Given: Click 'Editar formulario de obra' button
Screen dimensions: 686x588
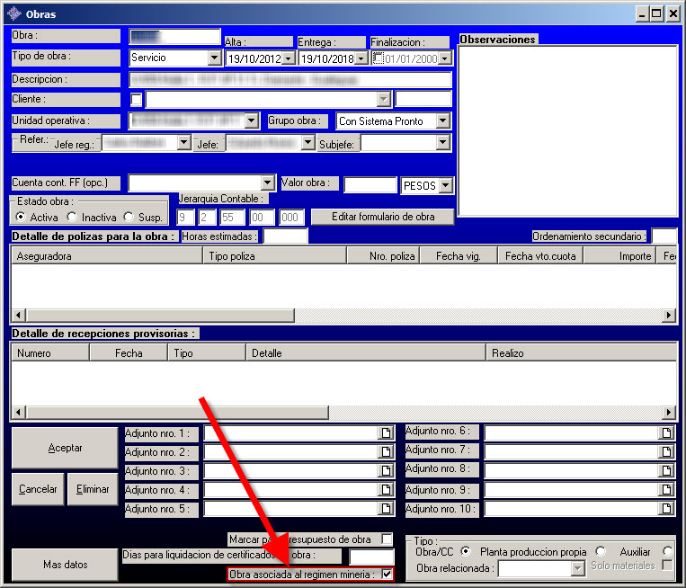Looking at the screenshot, I should pos(382,217).
